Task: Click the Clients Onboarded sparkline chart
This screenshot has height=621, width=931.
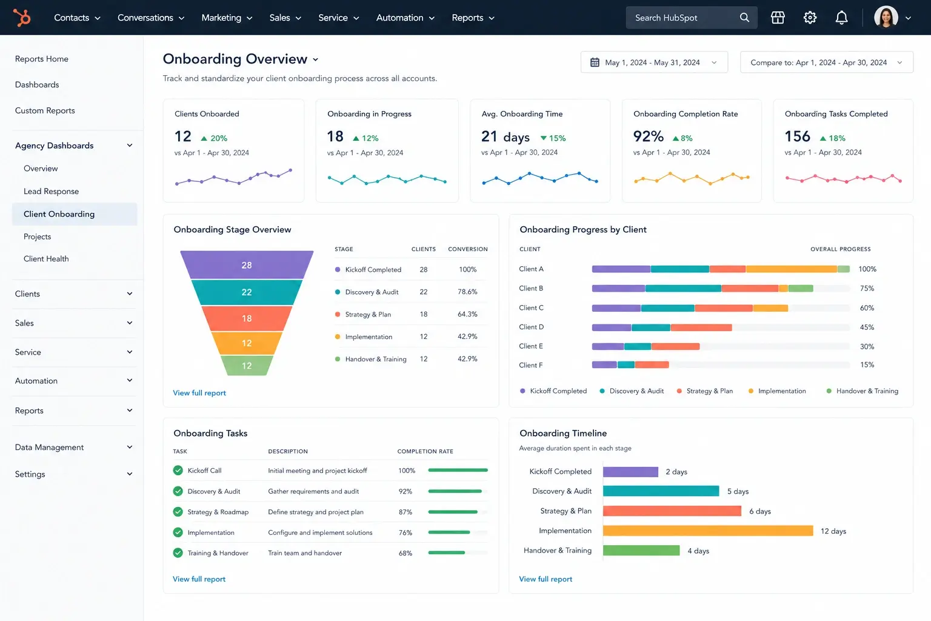Action: (x=233, y=177)
